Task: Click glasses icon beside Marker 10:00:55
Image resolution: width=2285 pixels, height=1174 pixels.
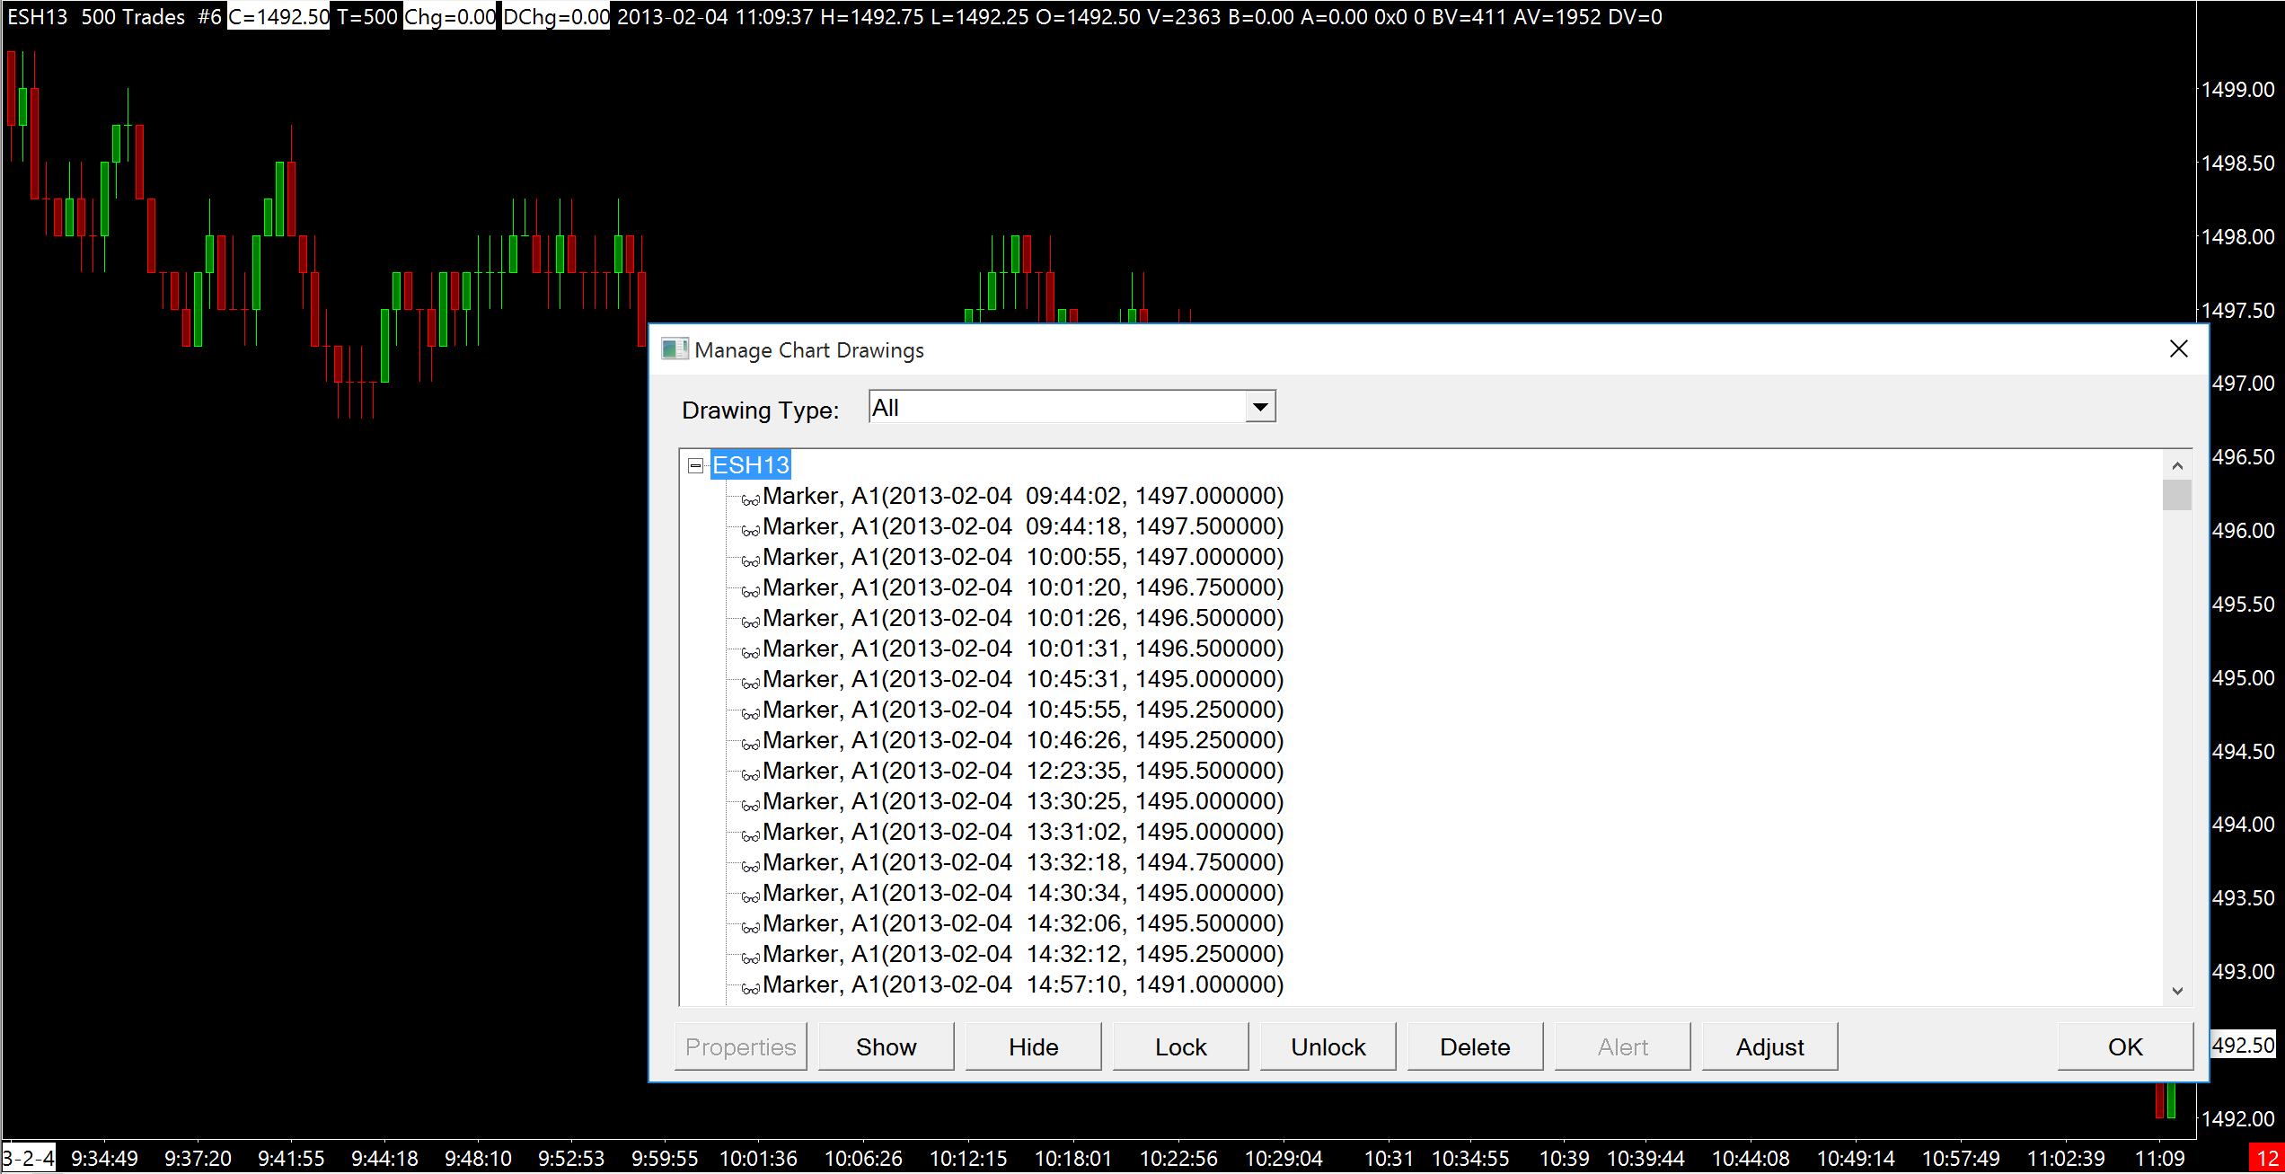Action: 751,561
